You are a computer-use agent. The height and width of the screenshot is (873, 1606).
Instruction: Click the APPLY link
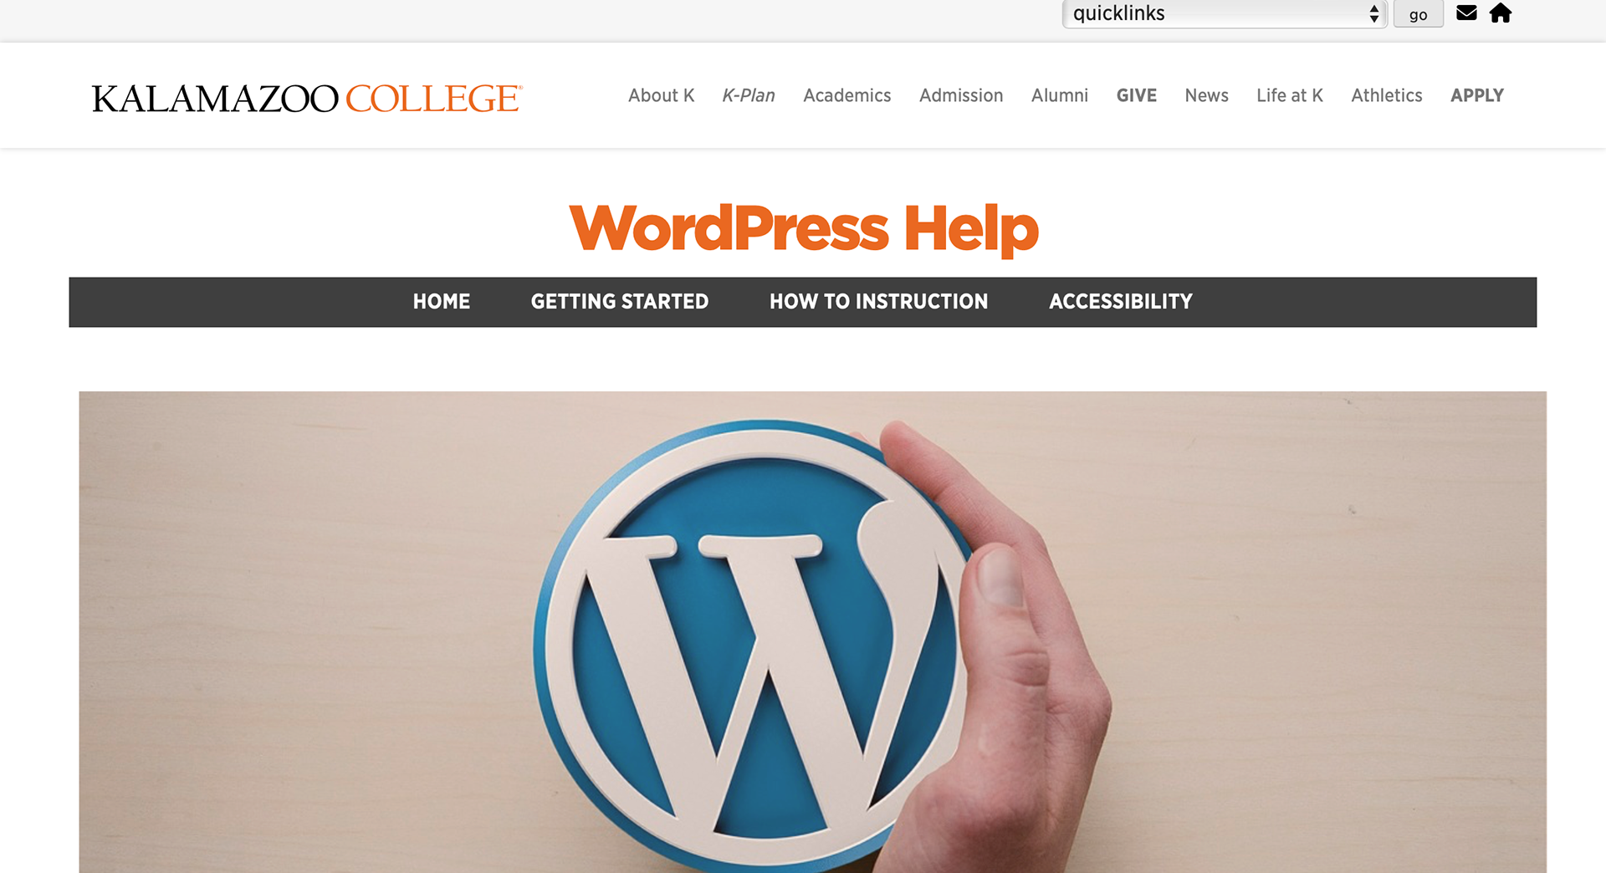[x=1477, y=95]
